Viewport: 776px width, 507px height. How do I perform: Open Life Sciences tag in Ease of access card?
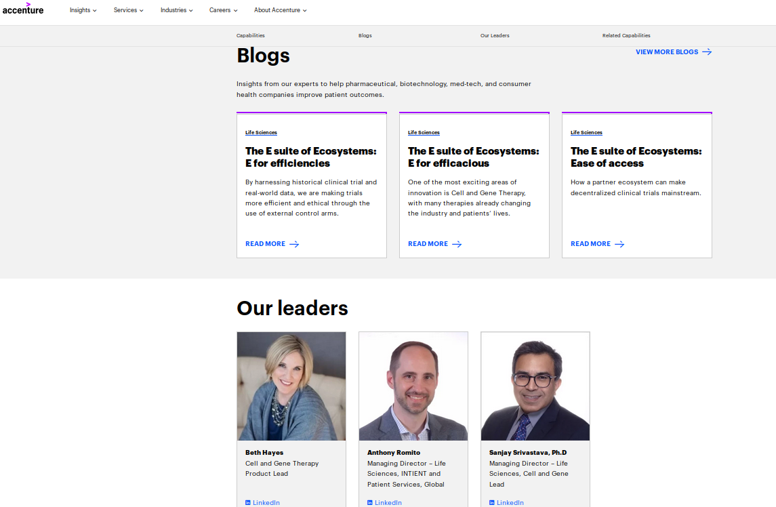pyautogui.click(x=586, y=133)
